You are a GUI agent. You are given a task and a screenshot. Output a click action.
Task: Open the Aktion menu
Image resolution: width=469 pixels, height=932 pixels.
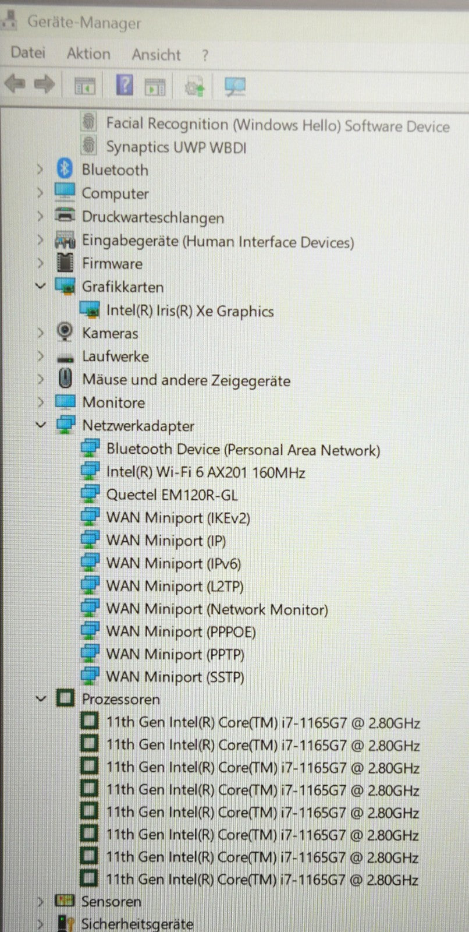(88, 54)
